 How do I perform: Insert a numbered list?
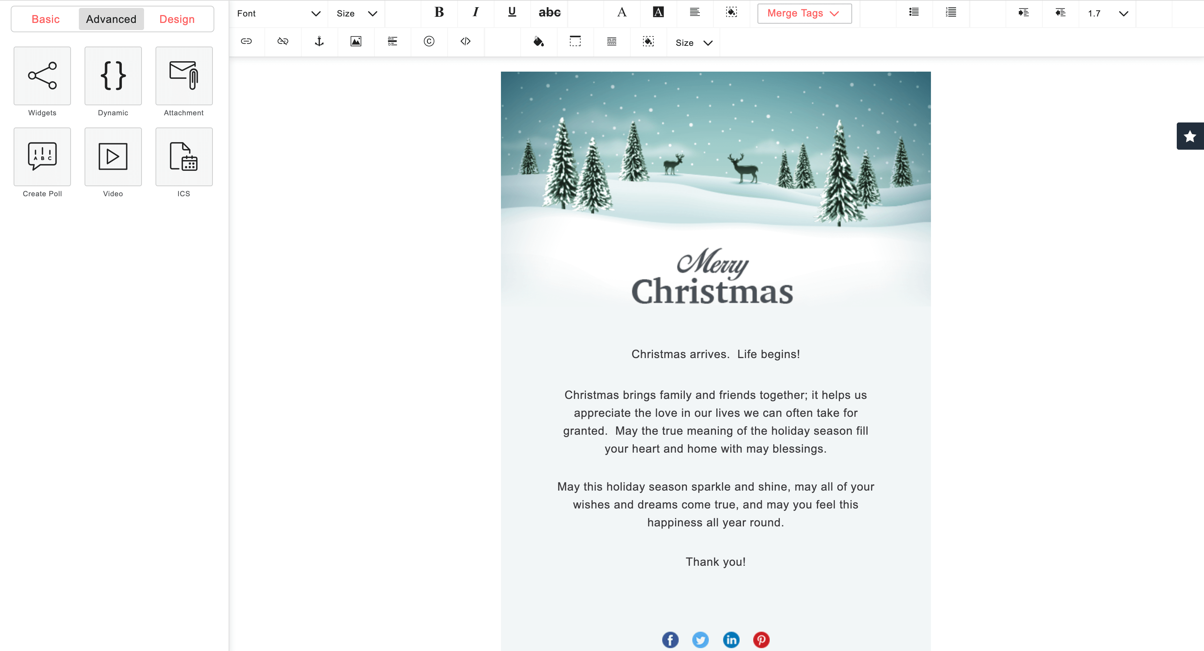(x=951, y=13)
